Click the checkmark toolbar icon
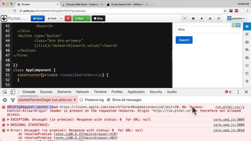 point(185,18)
